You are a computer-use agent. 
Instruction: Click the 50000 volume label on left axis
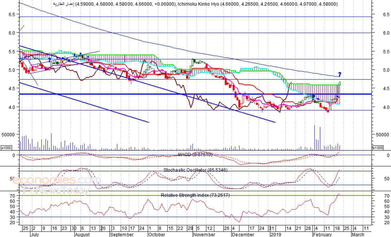8,134
